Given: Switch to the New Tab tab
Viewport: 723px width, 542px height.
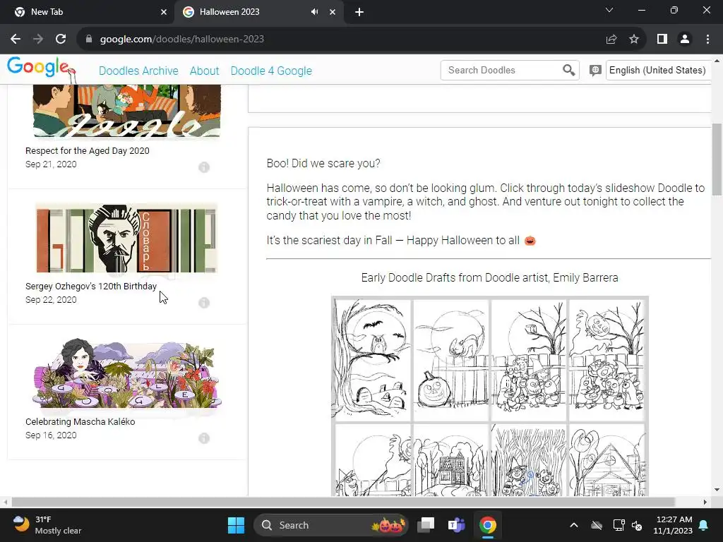Looking at the screenshot, I should (88, 13).
